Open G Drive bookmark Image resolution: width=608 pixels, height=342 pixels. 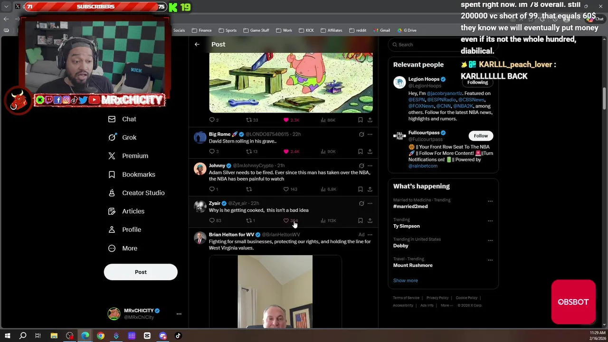point(407,30)
